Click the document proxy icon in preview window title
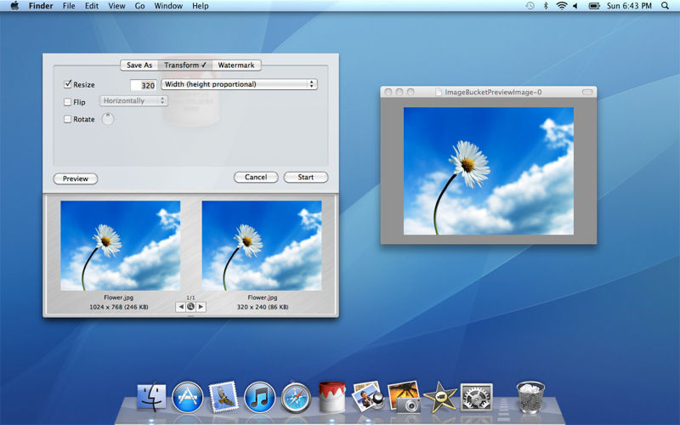680x425 pixels. (439, 92)
